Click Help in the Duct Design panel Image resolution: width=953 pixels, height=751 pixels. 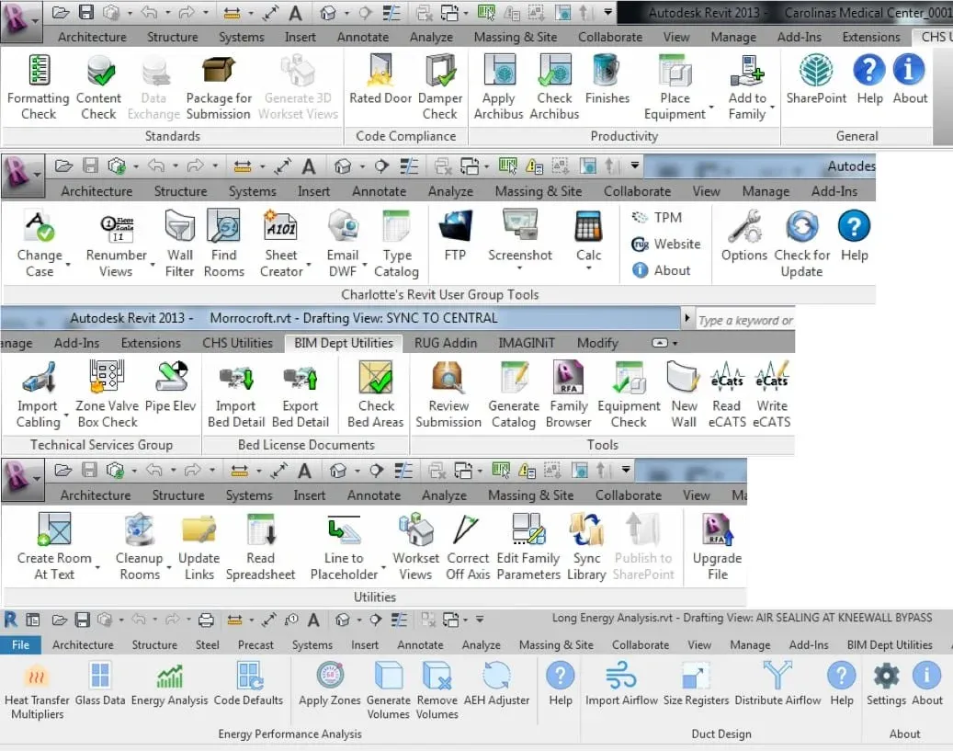[842, 685]
